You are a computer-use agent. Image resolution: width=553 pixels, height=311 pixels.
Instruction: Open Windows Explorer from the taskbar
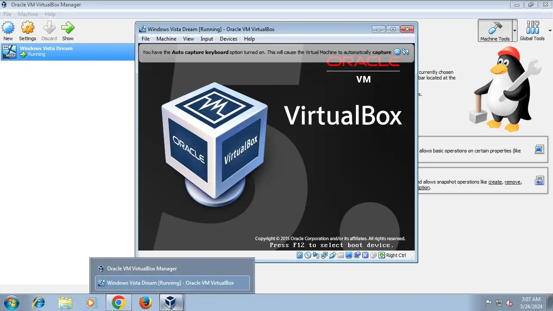(65, 302)
